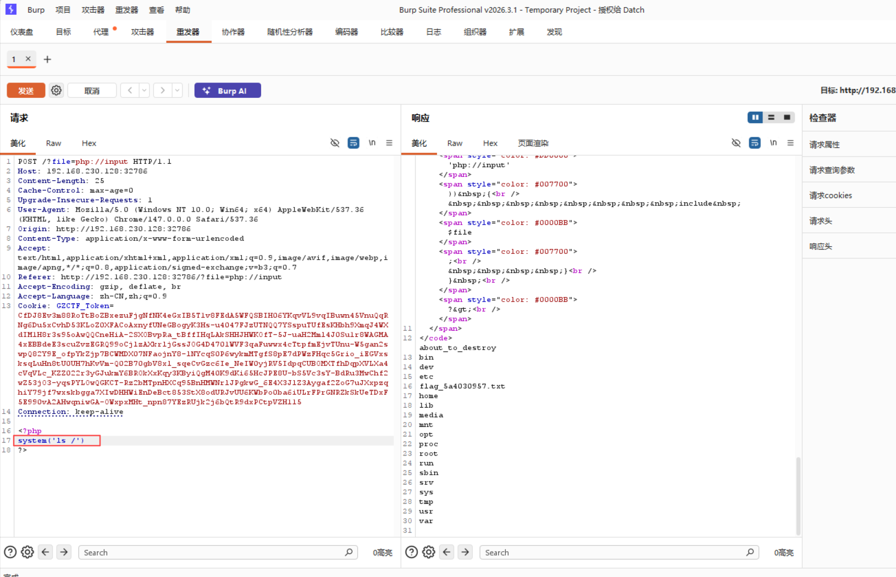This screenshot has width=896, height=577.
Task: Expand 响应头 in the inspector
Action: [x=849, y=246]
